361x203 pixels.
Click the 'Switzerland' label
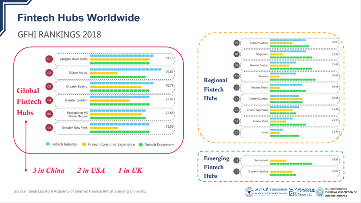(x=261, y=160)
